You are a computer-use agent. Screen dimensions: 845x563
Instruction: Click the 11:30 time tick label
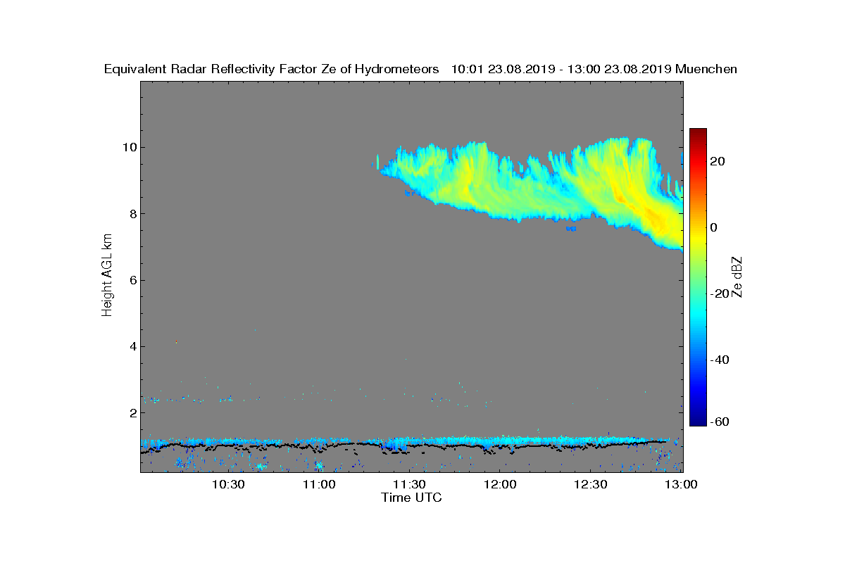pyautogui.click(x=410, y=485)
